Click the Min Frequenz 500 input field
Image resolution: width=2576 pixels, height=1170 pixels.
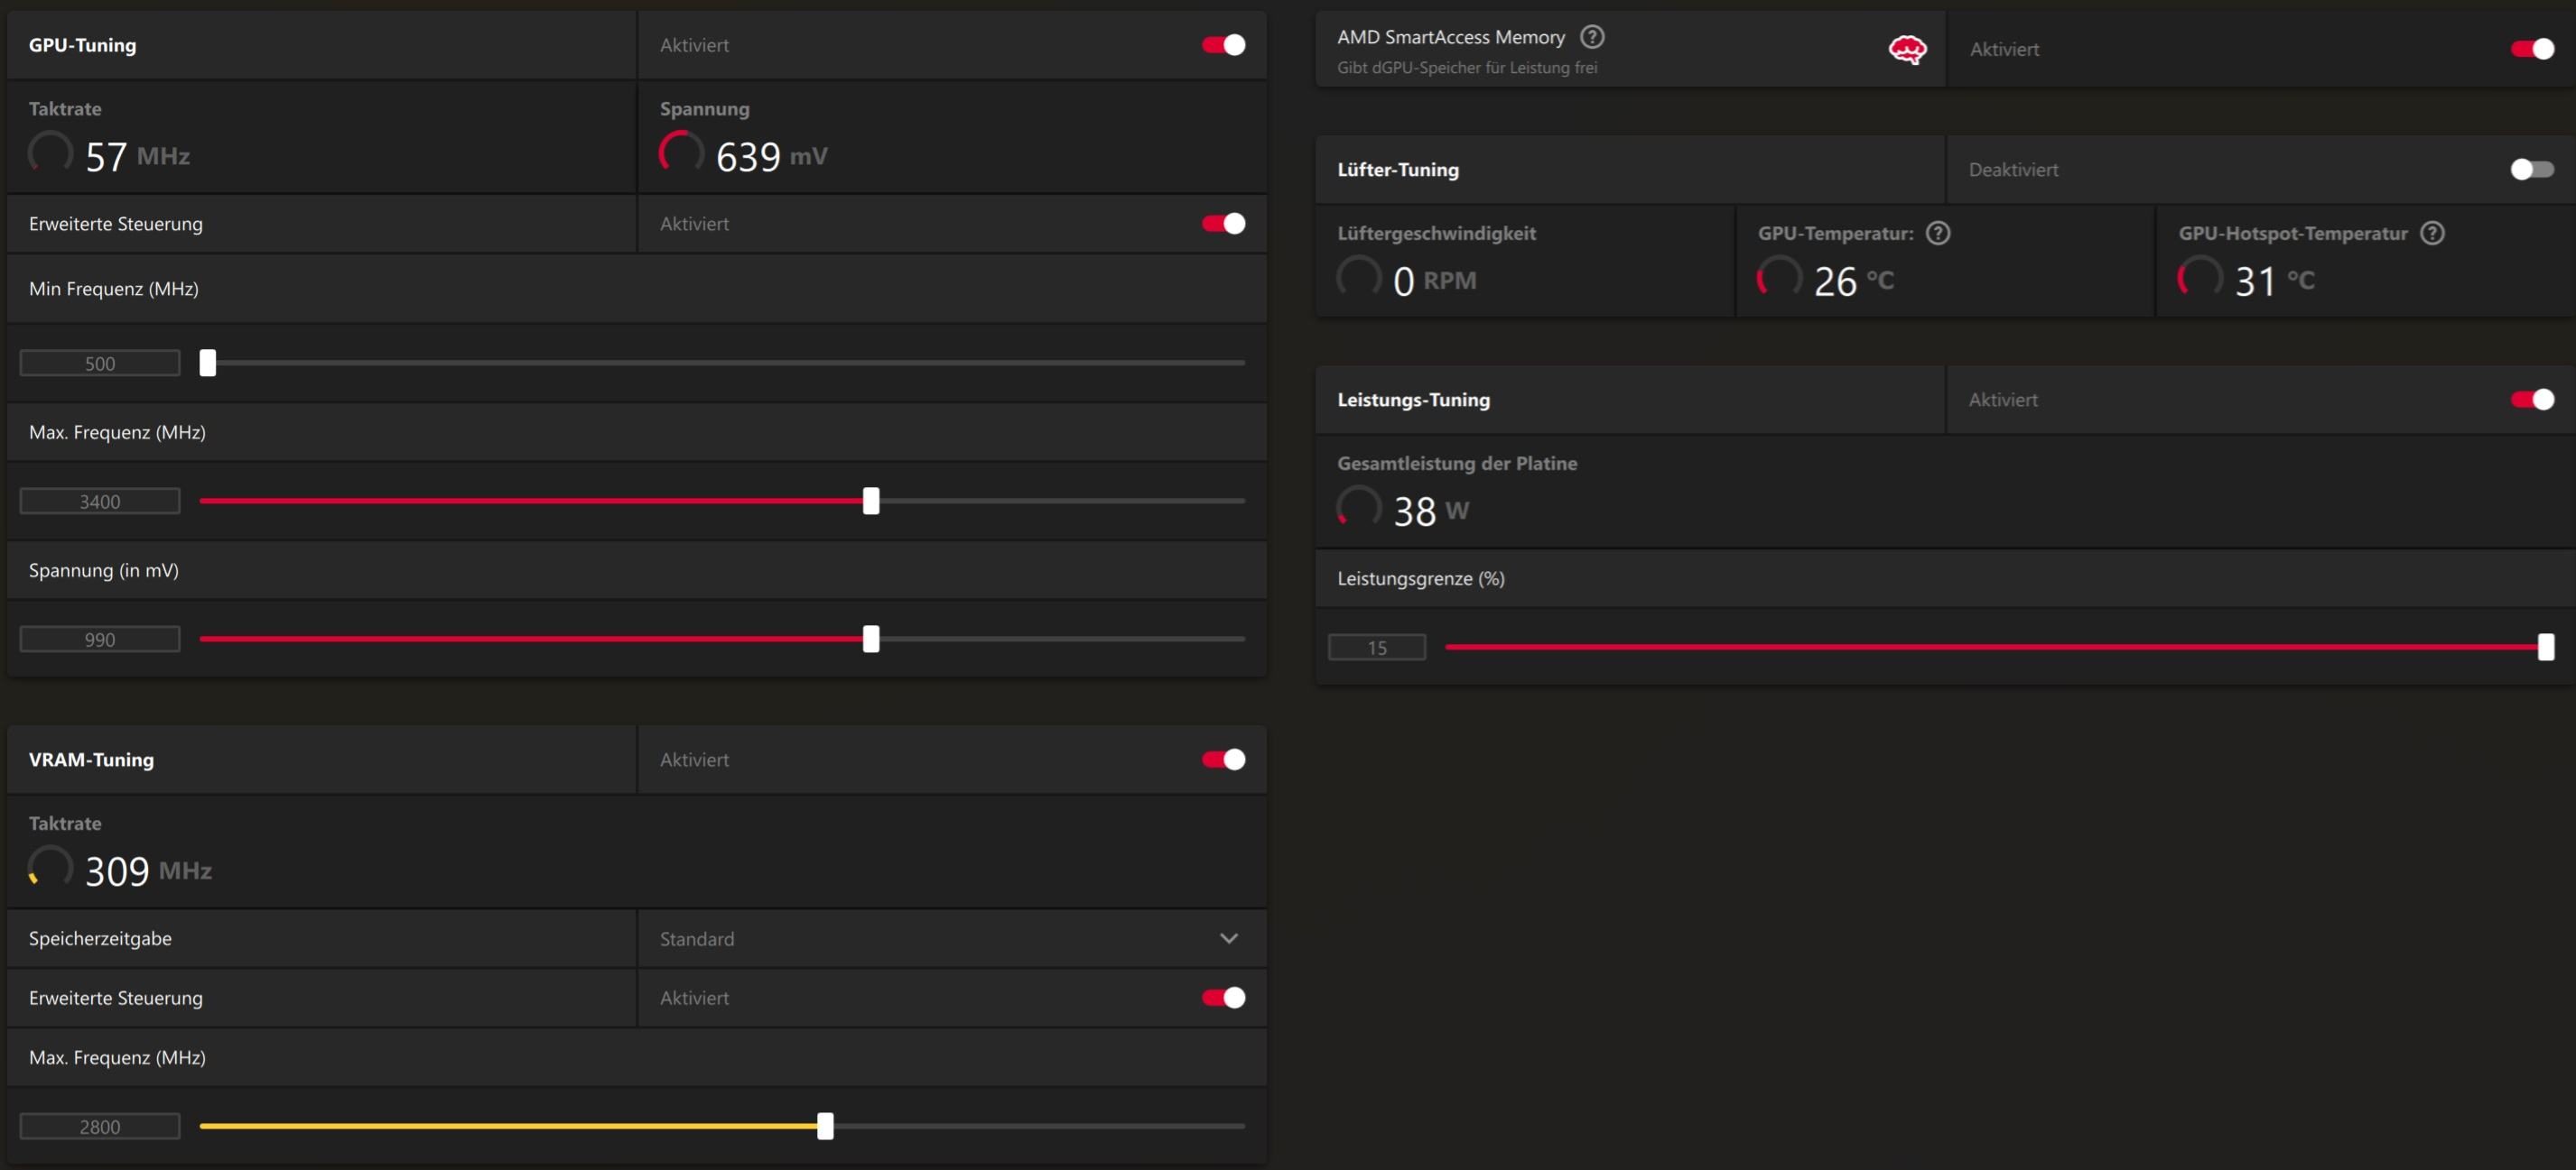point(100,364)
